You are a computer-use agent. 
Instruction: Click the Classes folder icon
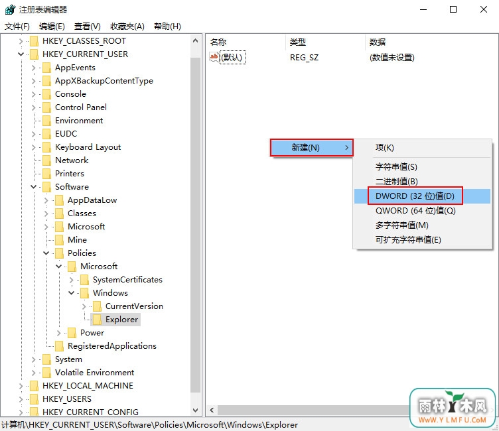point(60,214)
